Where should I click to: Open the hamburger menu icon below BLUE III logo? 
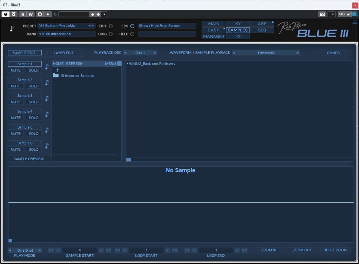354,22
